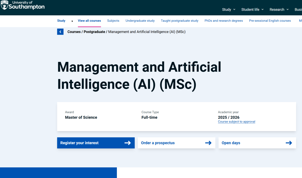Viewport: 302px width, 178px height.
Task: Switch to Taught postgraduate study tab
Action: click(x=180, y=21)
